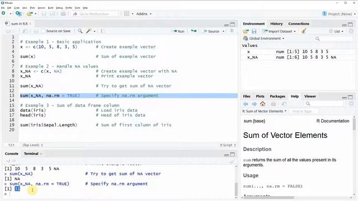Click the refresh environment icon
358x201 pixels.
coord(351,31)
